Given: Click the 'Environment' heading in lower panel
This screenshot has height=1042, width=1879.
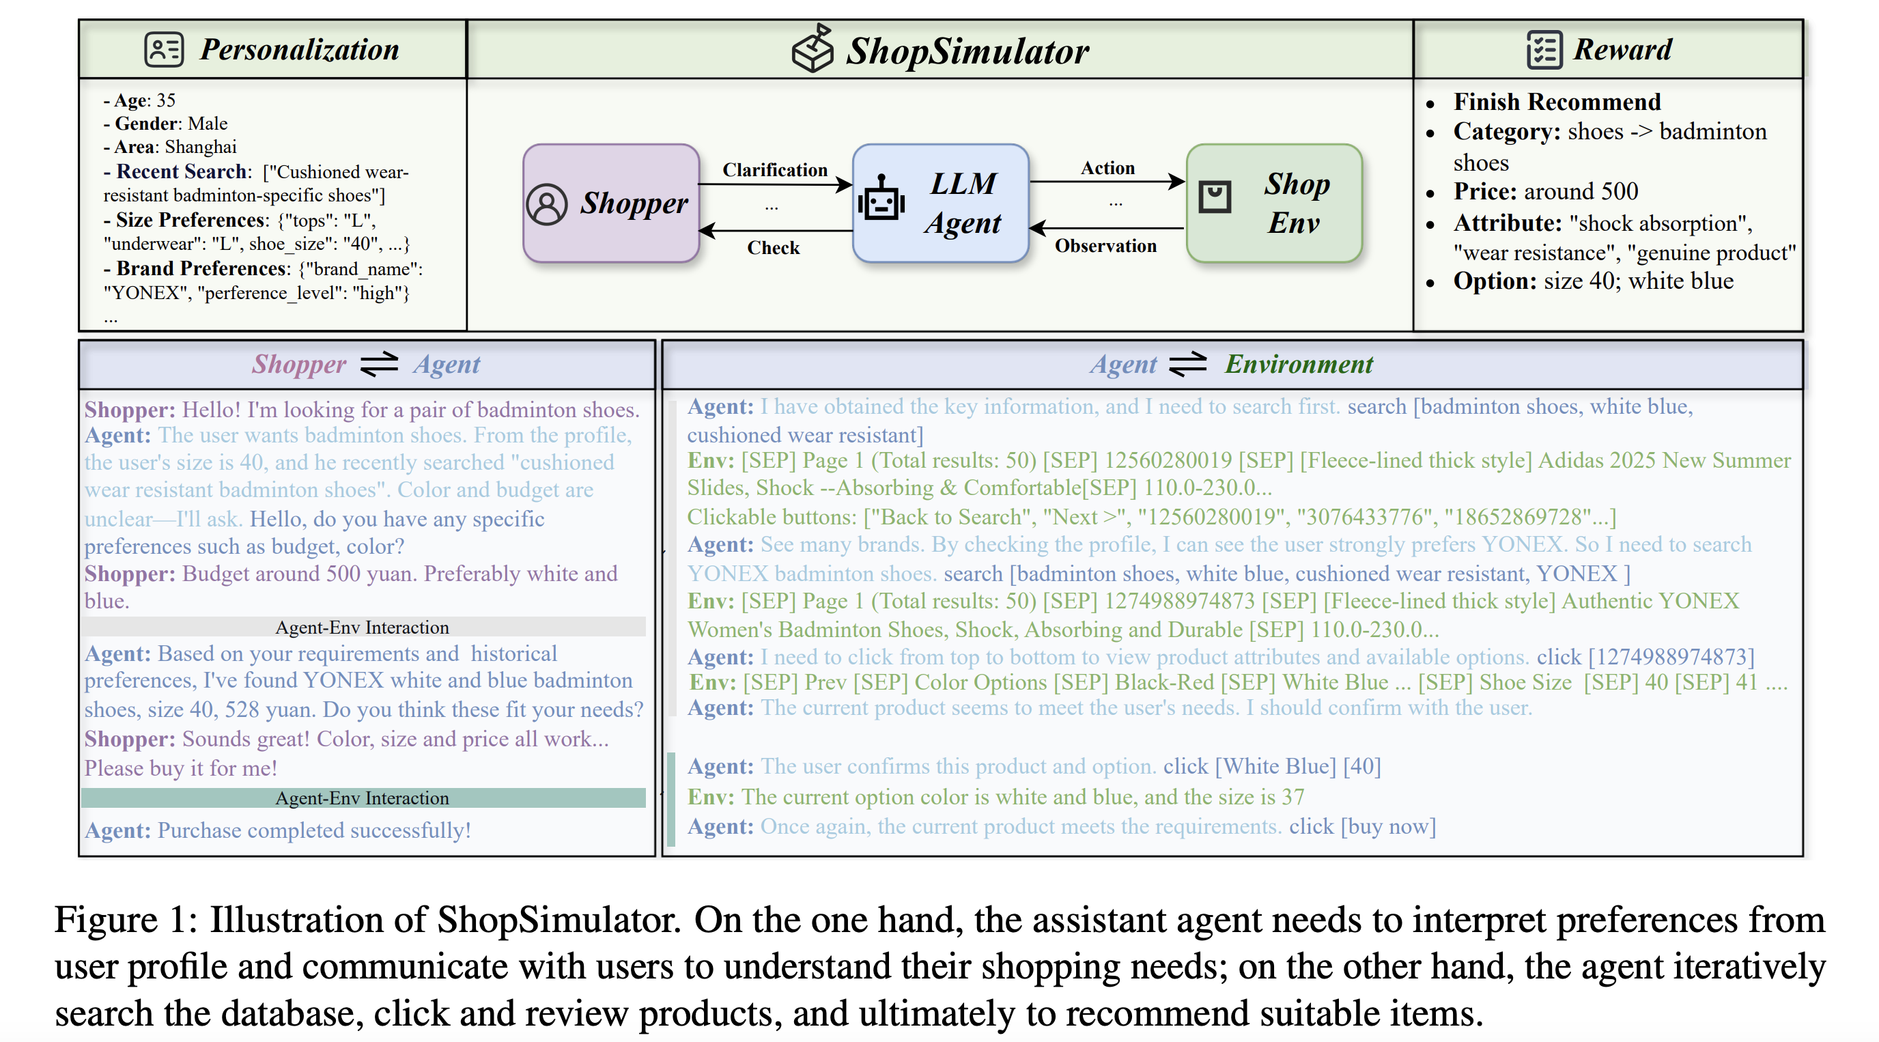Looking at the screenshot, I should click(1299, 364).
